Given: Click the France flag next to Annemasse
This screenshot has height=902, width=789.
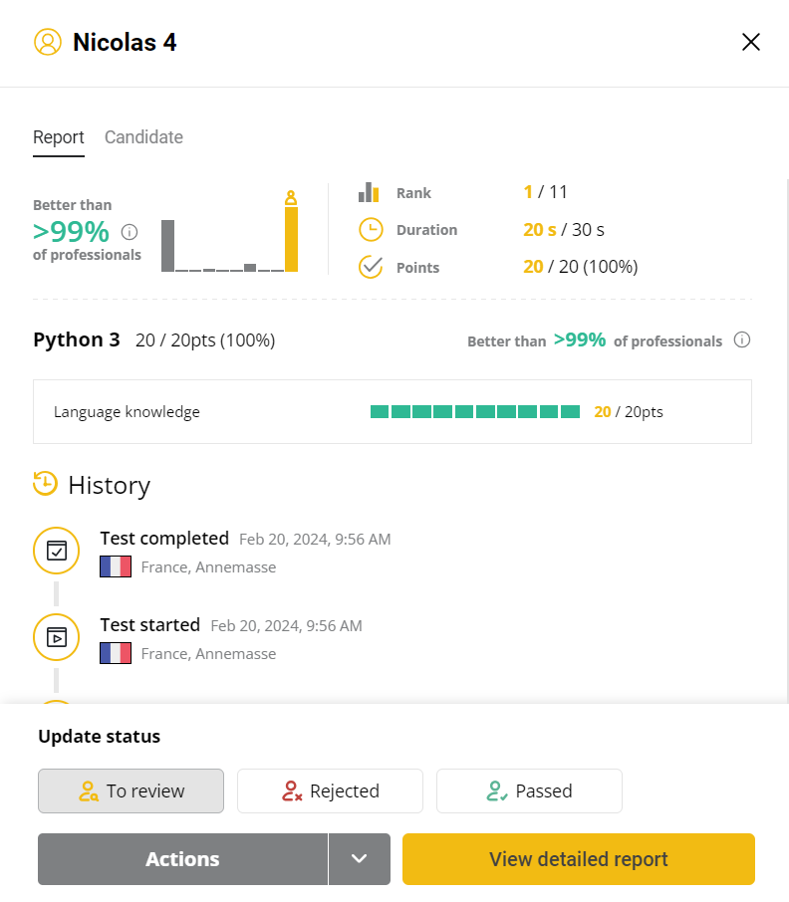Looking at the screenshot, I should 116,566.
